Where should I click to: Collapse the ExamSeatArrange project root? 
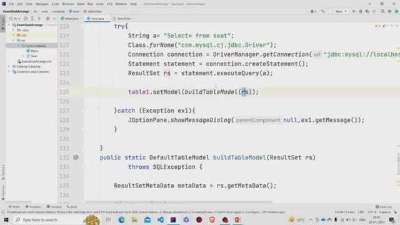click(x=9, y=25)
